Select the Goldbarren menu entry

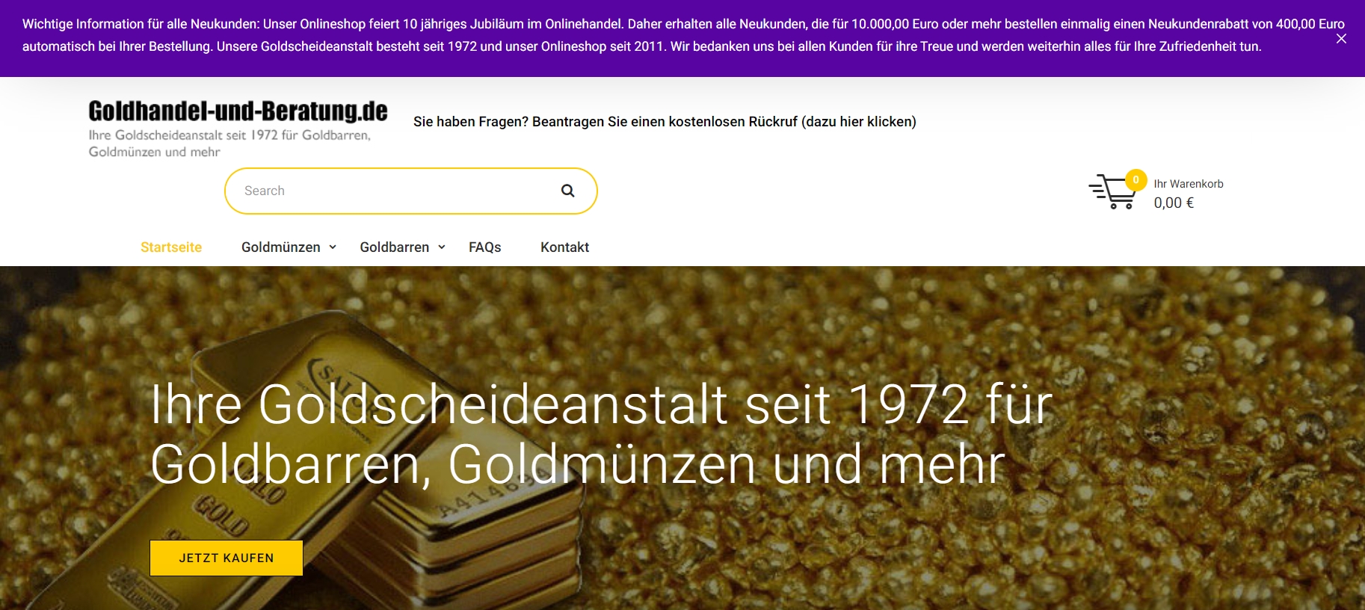[x=395, y=247]
